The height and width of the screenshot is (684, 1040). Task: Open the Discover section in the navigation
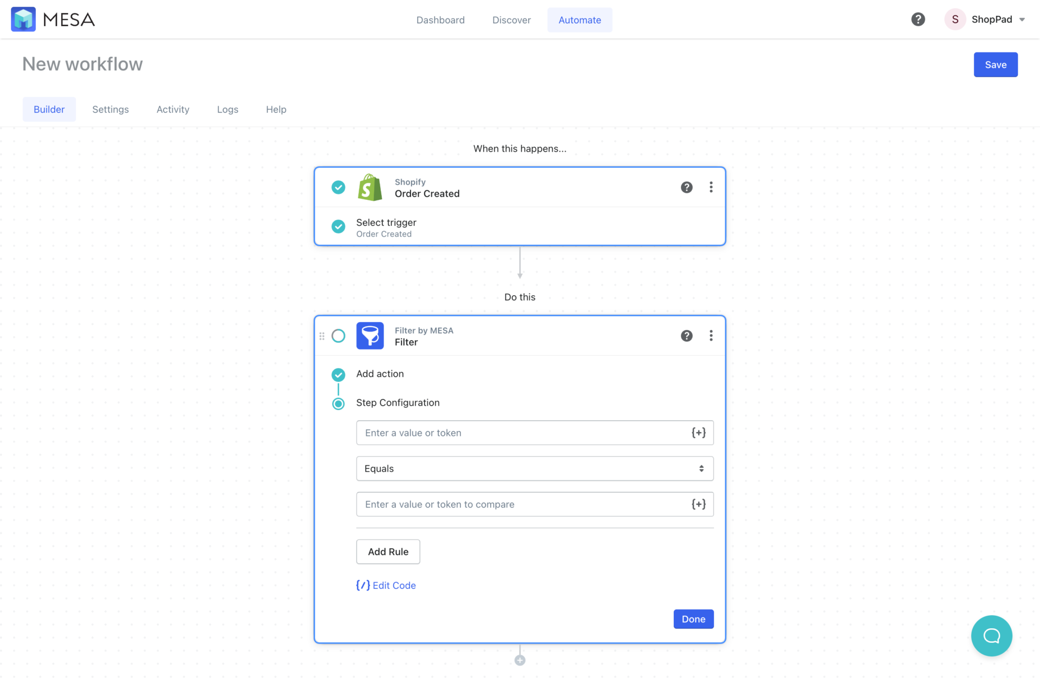point(511,20)
